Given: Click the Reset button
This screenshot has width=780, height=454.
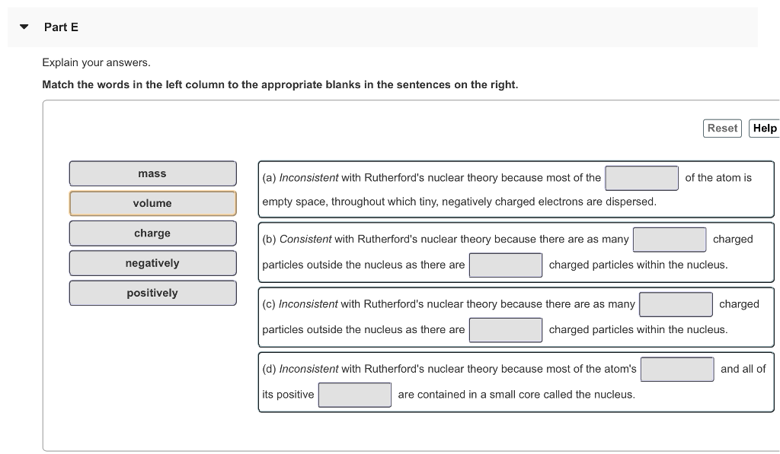Looking at the screenshot, I should [x=721, y=128].
